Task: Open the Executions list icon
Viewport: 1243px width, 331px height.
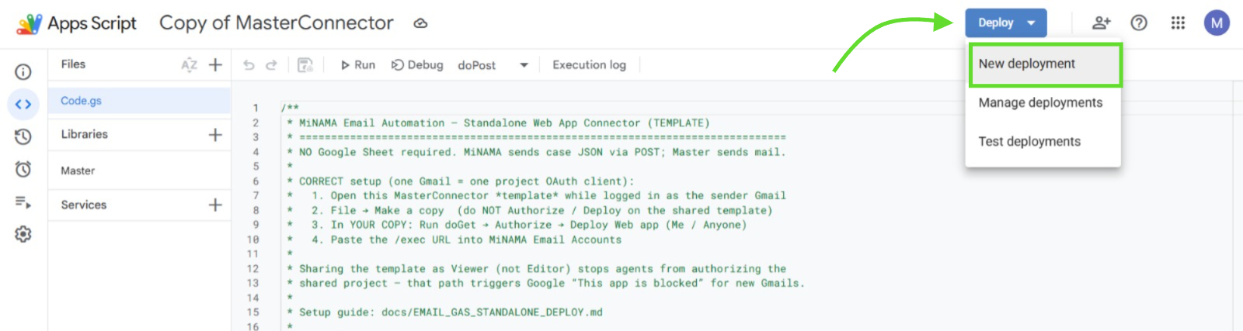Action: tap(23, 202)
